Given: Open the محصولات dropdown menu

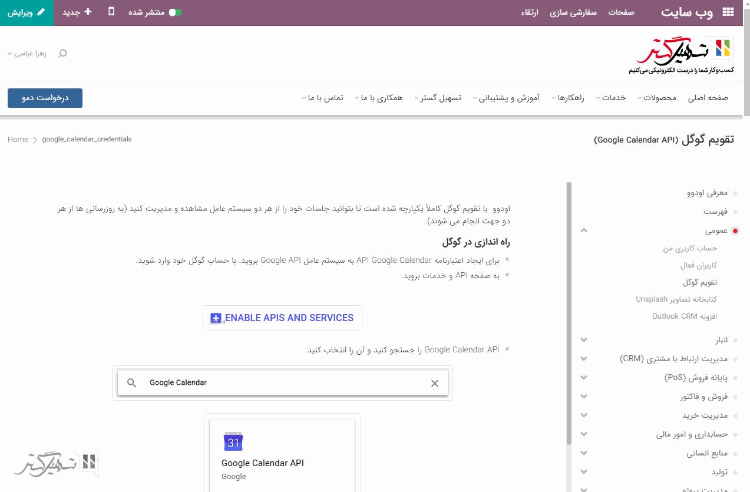Looking at the screenshot, I should point(656,98).
